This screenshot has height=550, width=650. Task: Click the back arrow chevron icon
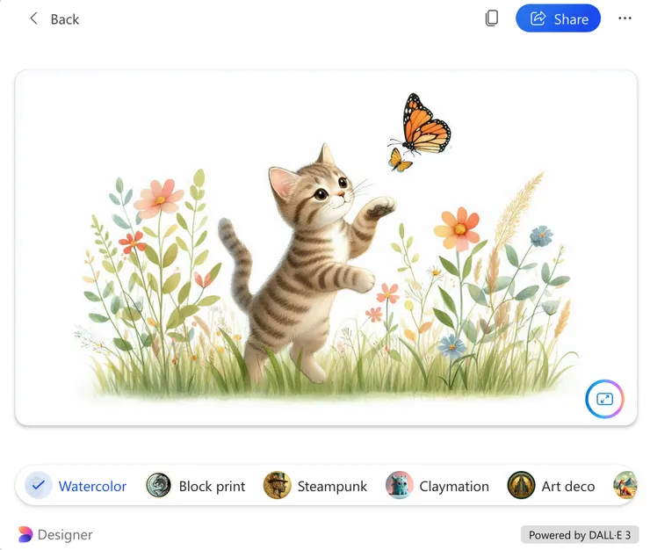click(34, 18)
